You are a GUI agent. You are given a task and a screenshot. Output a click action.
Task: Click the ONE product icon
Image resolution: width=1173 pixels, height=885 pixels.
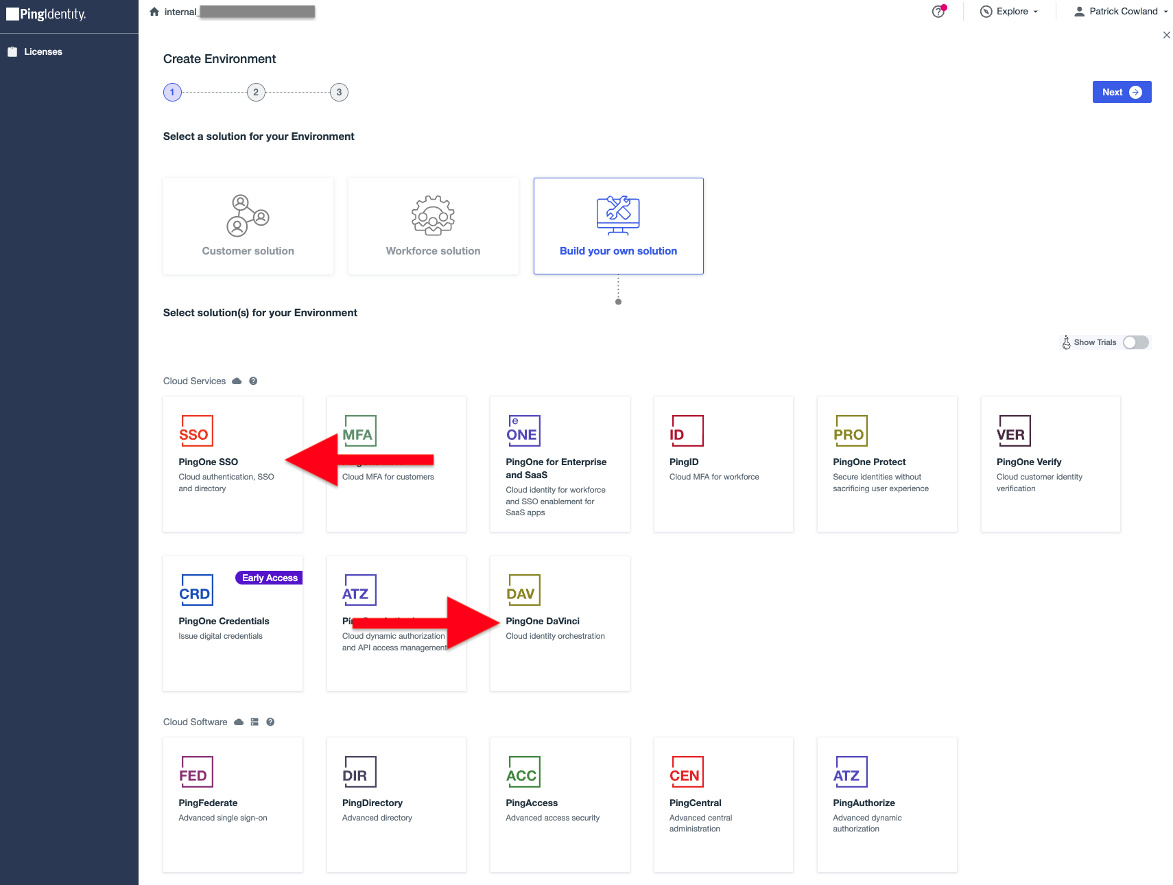(523, 431)
